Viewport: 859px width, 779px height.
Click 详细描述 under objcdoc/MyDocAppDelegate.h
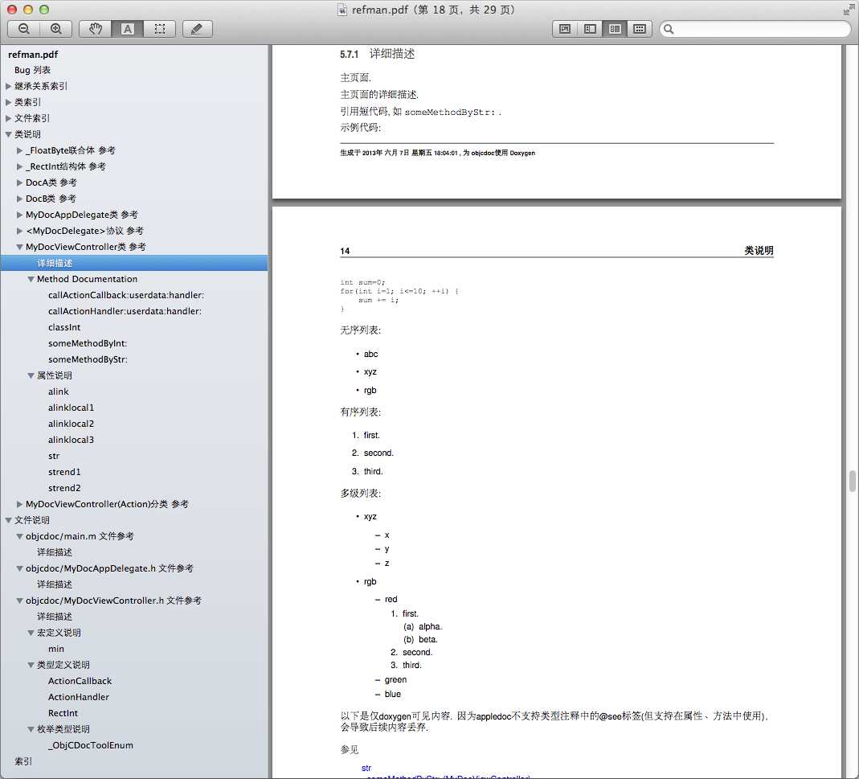pyautogui.click(x=54, y=584)
